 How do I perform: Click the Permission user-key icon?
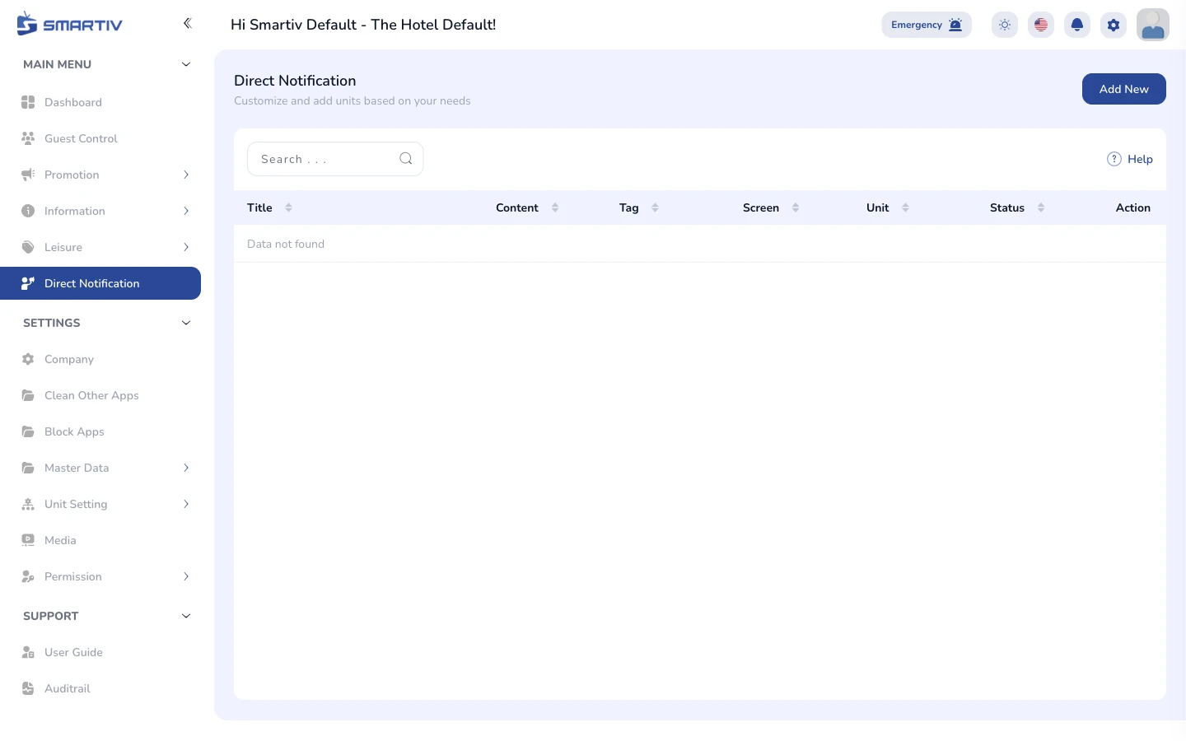click(28, 576)
